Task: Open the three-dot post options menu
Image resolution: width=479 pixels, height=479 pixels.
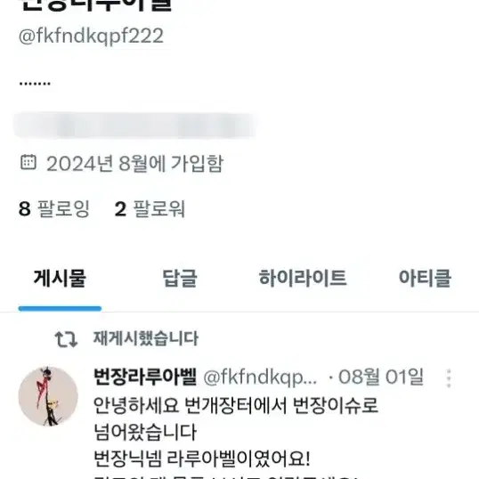Action: (x=449, y=378)
